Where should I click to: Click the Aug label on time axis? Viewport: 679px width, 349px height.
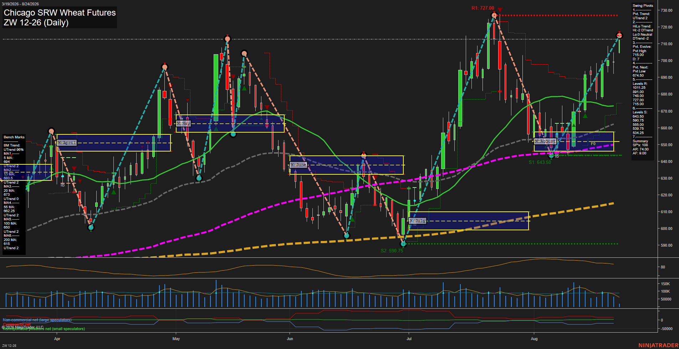point(534,339)
